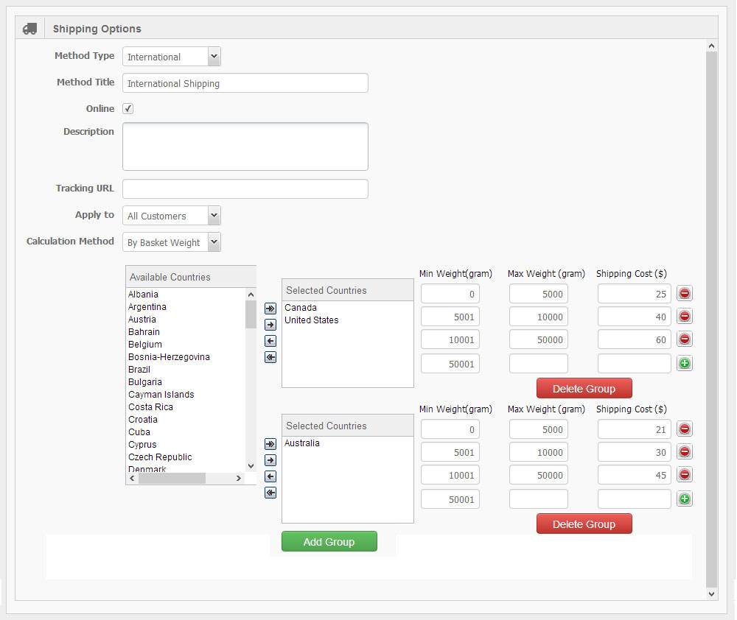Remove the 0–5000 gram row costing 25
Image resolution: width=737 pixels, height=620 pixels.
(685, 294)
